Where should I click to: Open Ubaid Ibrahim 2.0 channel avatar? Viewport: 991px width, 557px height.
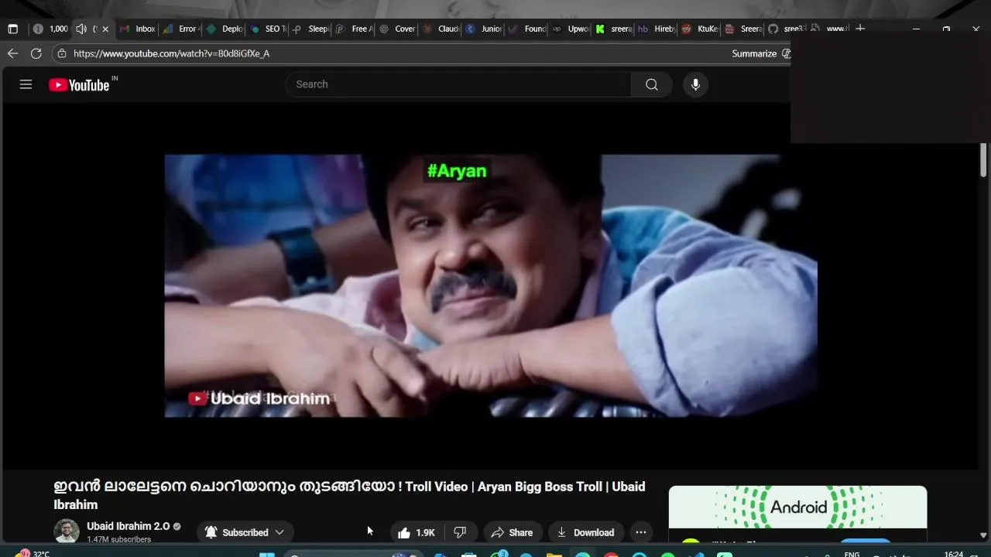[x=67, y=531]
